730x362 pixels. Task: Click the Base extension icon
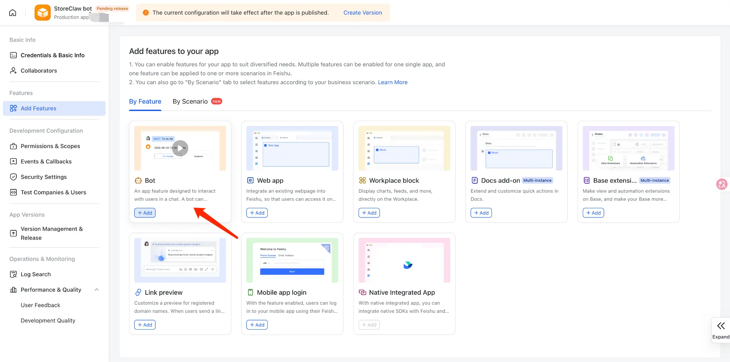(586, 180)
